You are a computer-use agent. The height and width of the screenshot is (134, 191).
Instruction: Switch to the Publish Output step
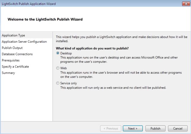(x=12, y=48)
